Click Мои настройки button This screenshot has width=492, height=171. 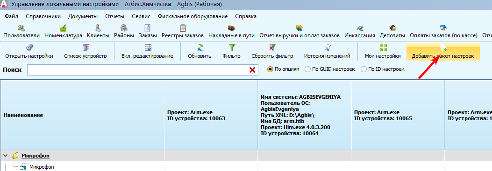click(x=383, y=52)
